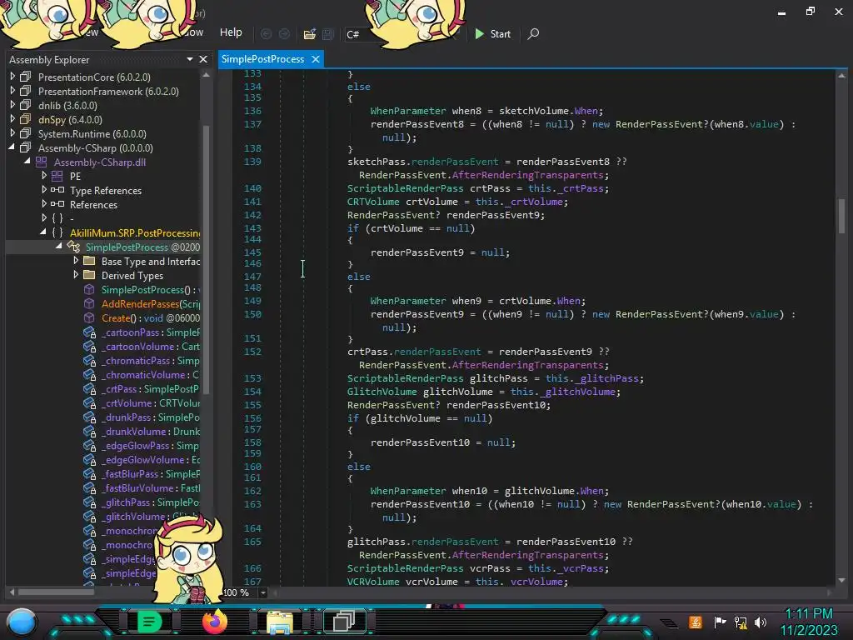Open File Explorer from the taskbar

click(x=280, y=622)
